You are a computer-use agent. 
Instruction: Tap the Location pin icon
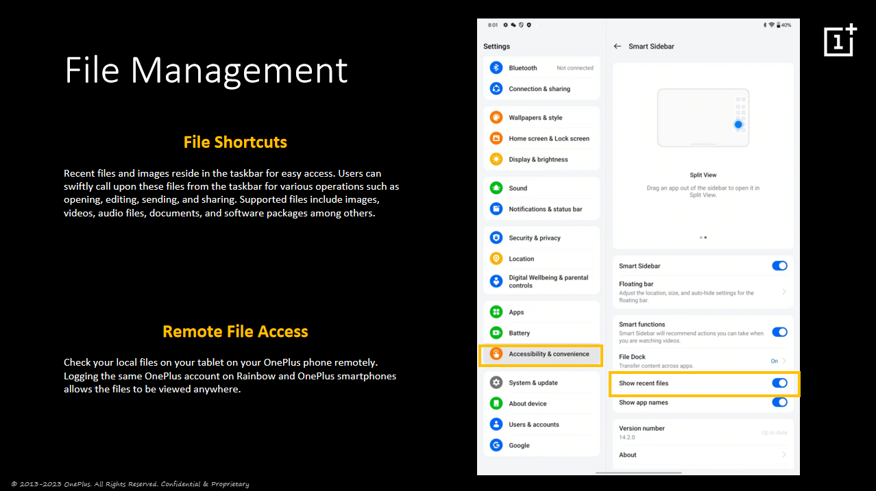[x=496, y=259]
